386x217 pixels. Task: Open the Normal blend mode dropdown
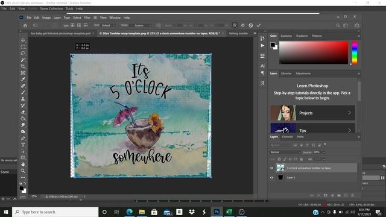[x=285, y=153]
